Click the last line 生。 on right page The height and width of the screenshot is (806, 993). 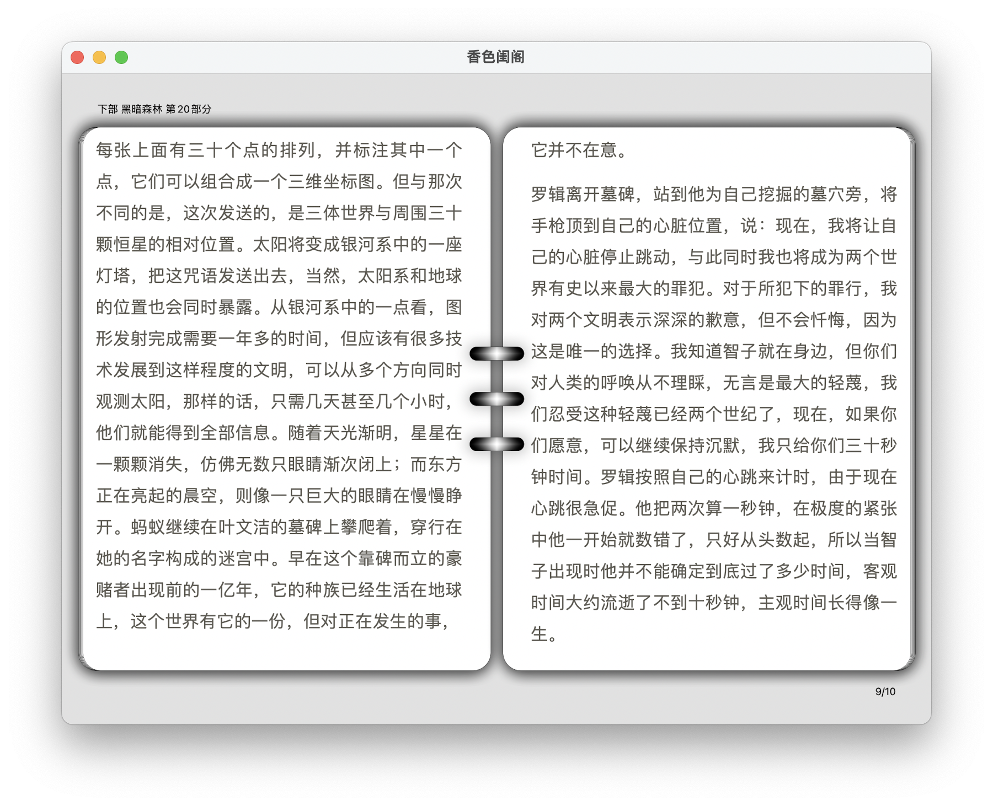click(x=544, y=634)
